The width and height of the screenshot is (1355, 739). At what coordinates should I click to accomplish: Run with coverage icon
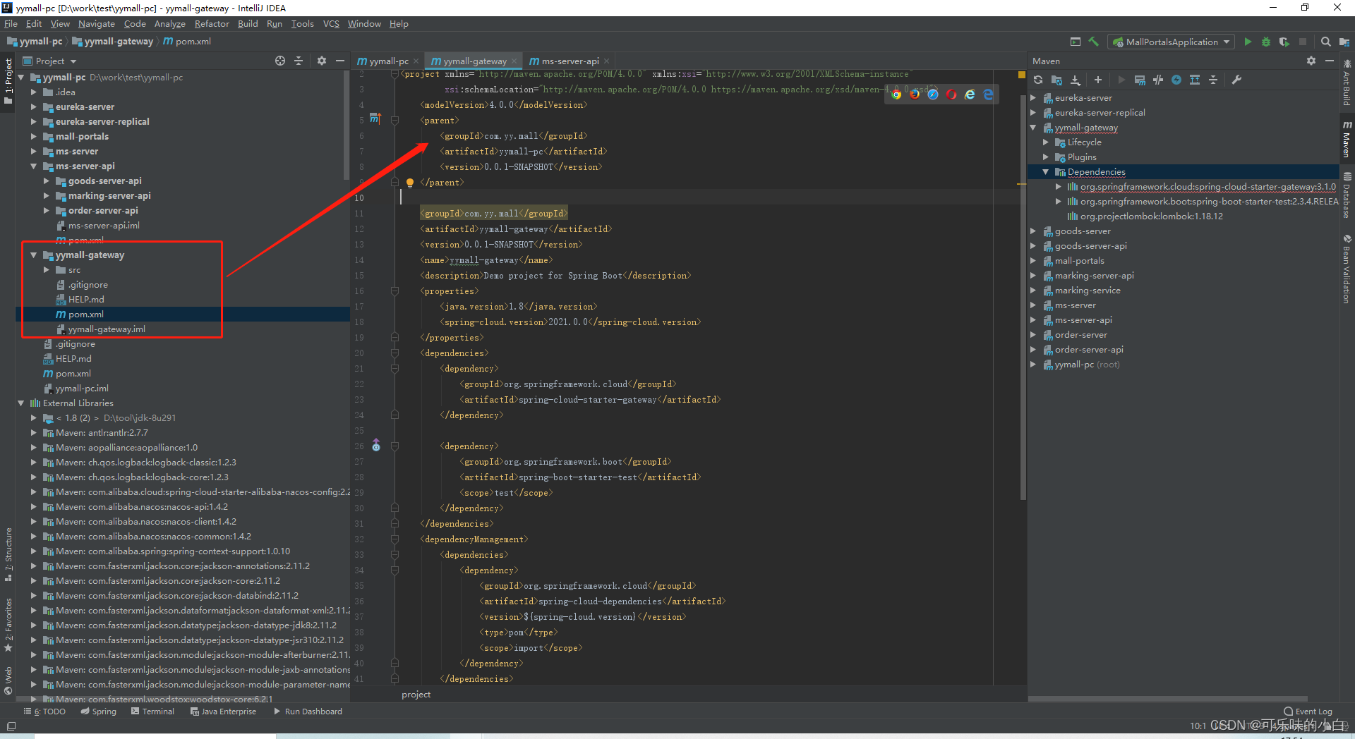1284,42
